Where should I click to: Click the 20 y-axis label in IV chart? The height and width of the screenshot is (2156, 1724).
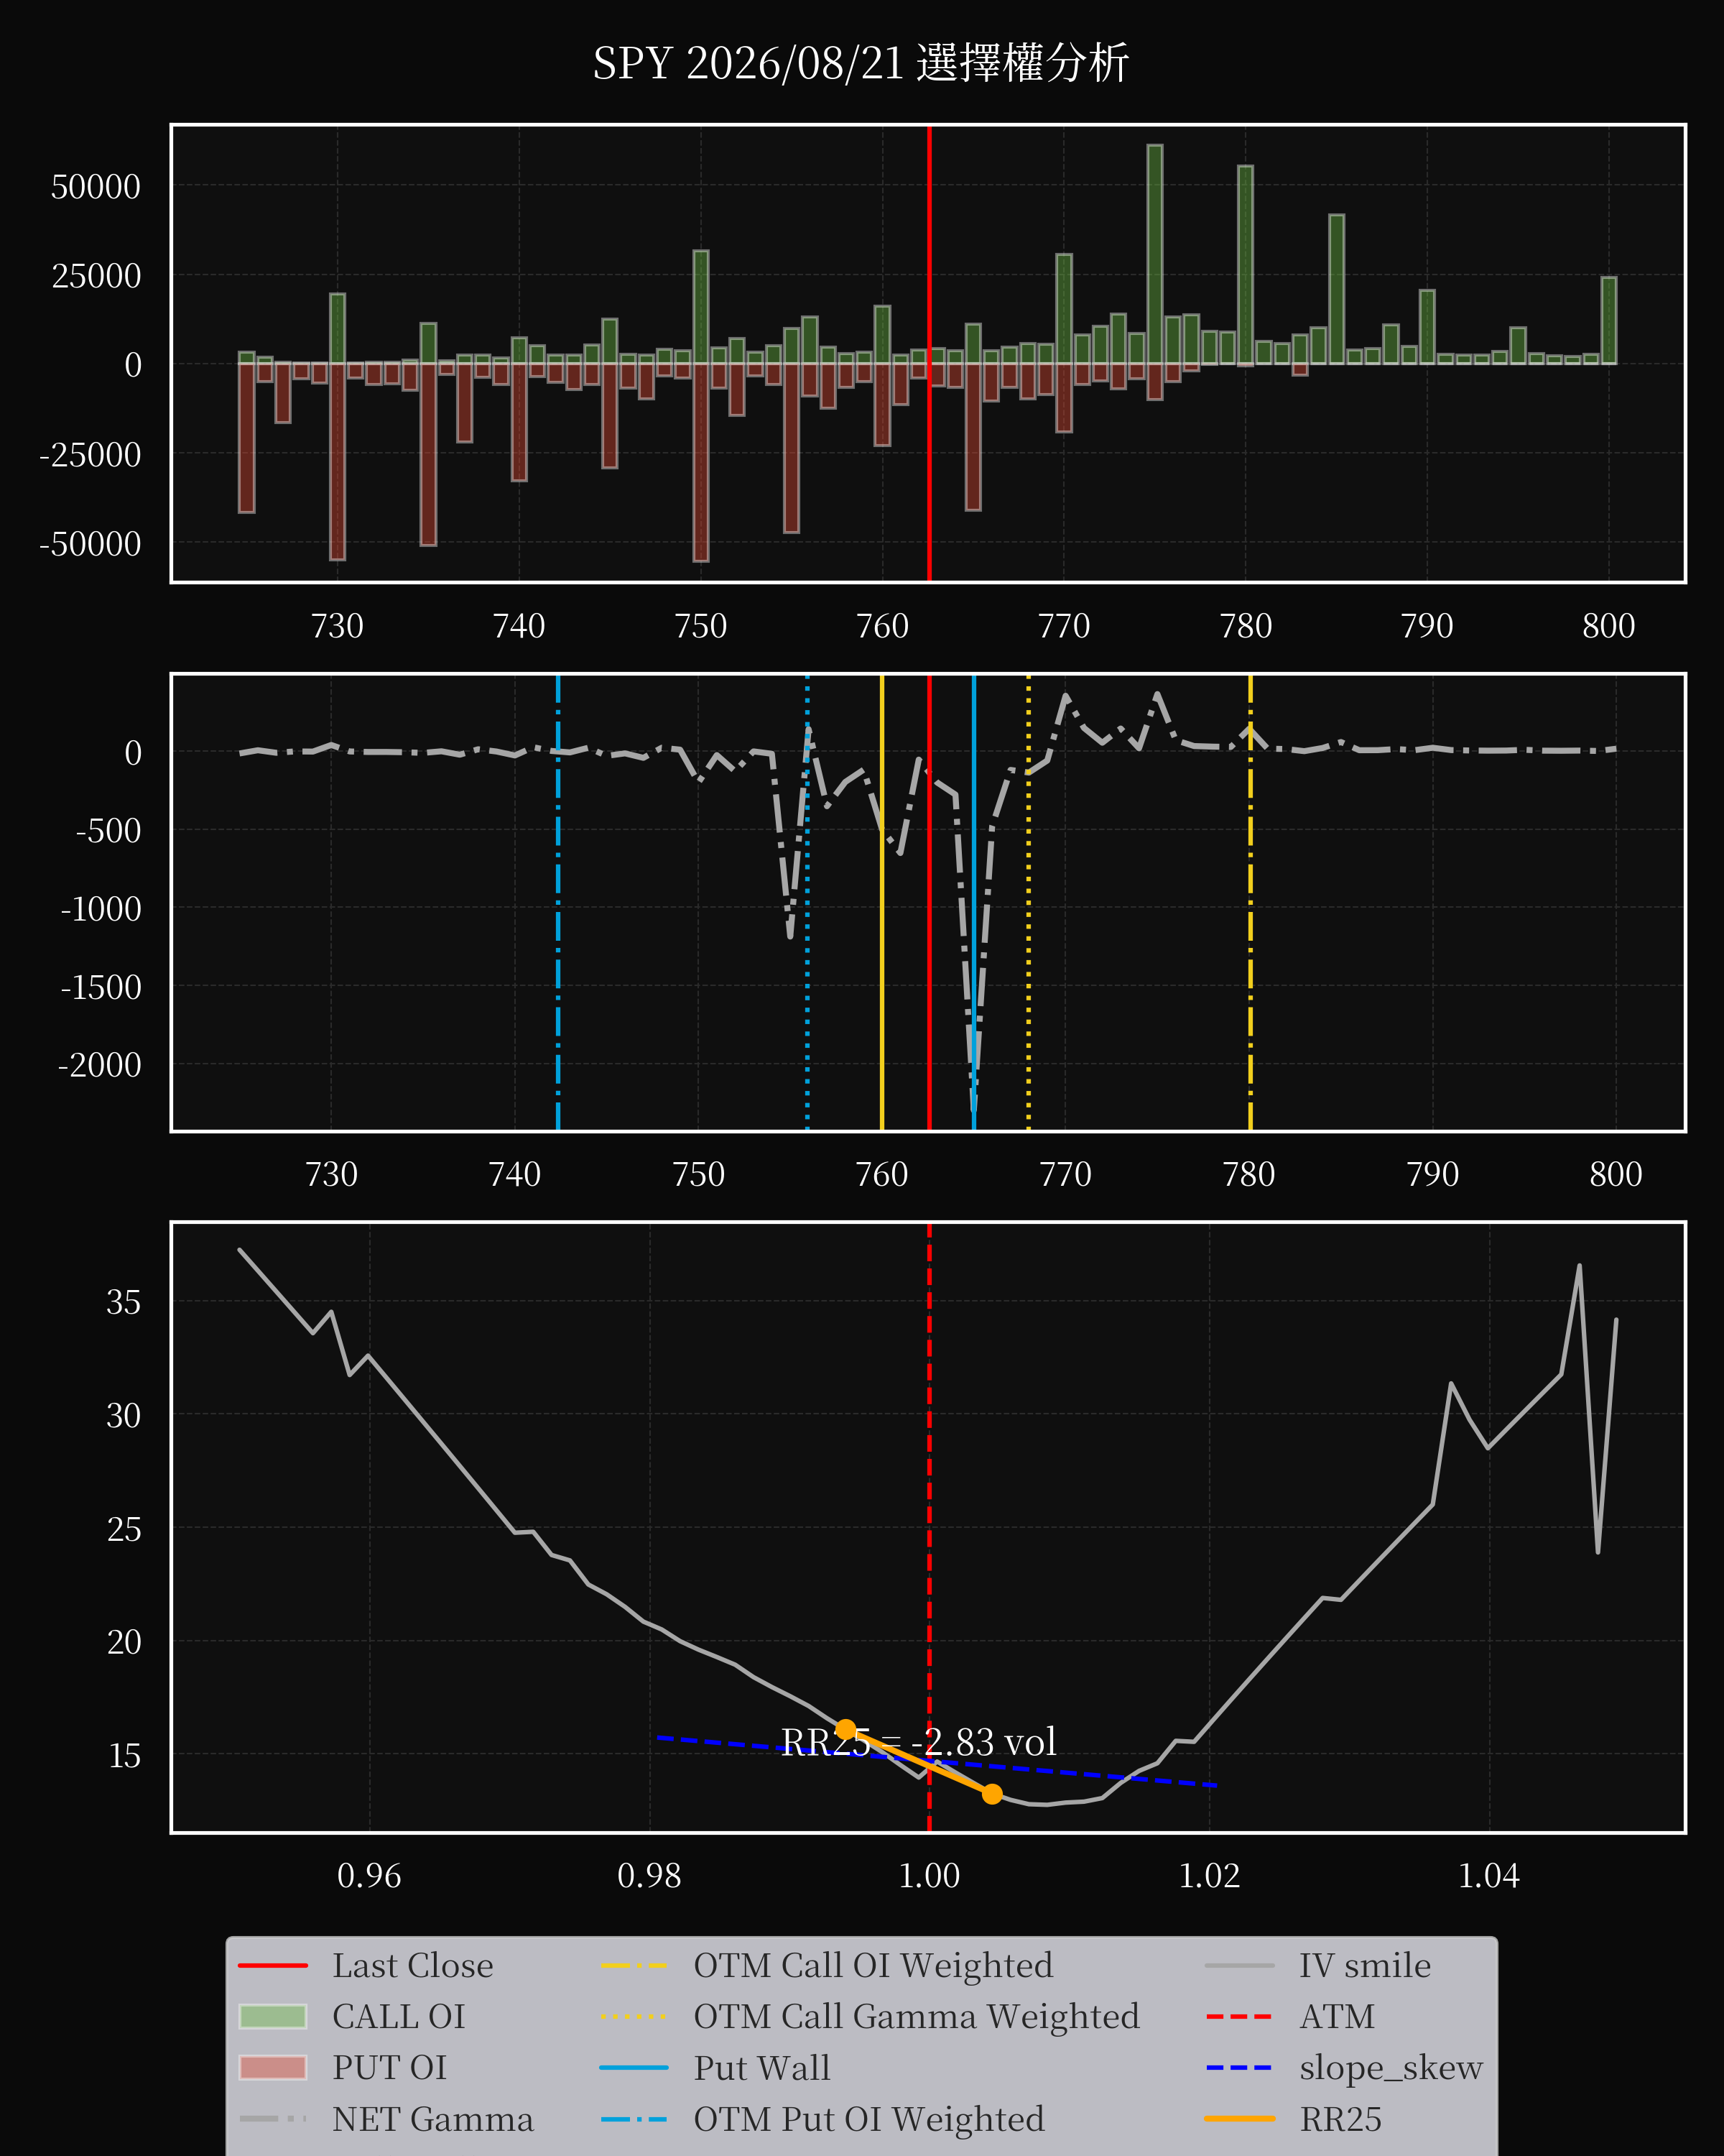(124, 1642)
